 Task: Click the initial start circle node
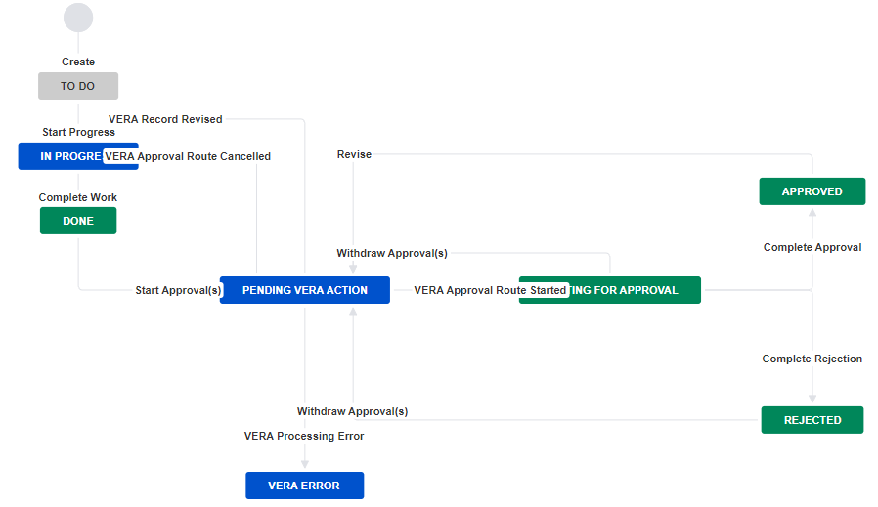point(78,18)
